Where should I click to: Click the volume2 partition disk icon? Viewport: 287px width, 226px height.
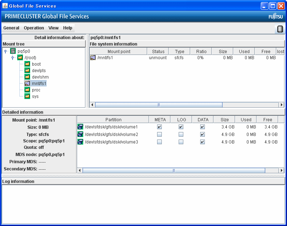(80, 134)
